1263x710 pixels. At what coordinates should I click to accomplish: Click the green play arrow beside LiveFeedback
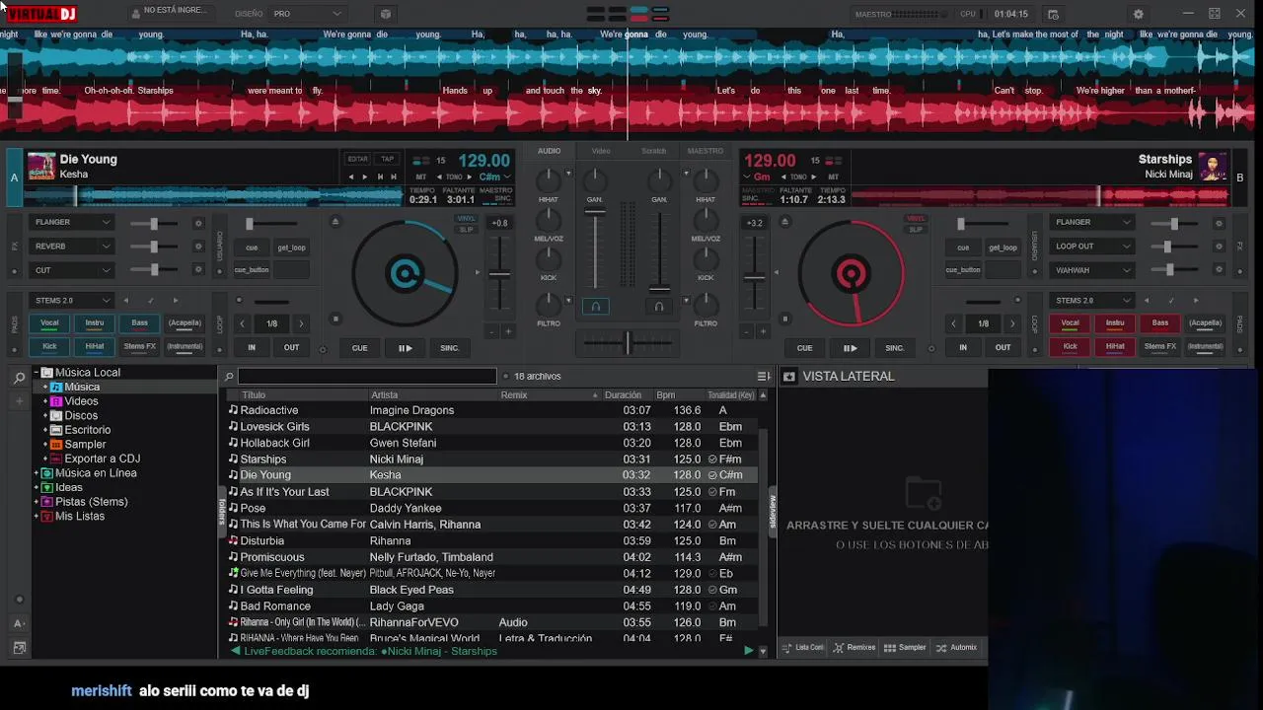[x=748, y=651]
